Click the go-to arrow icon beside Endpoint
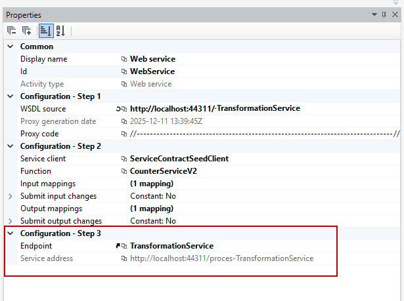 (x=118, y=246)
